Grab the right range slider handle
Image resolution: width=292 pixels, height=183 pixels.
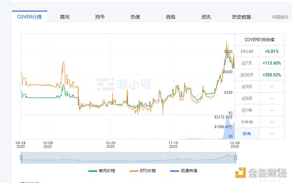[x=236, y=158]
